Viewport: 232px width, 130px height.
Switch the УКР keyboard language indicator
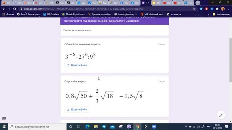(208, 127)
